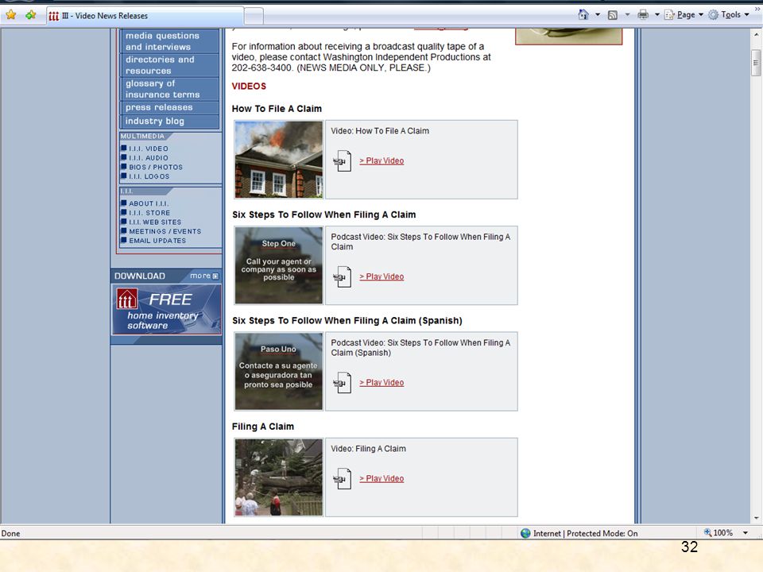763x572 pixels.
Task: Open EMAIL UPDATES link
Action: tap(157, 241)
